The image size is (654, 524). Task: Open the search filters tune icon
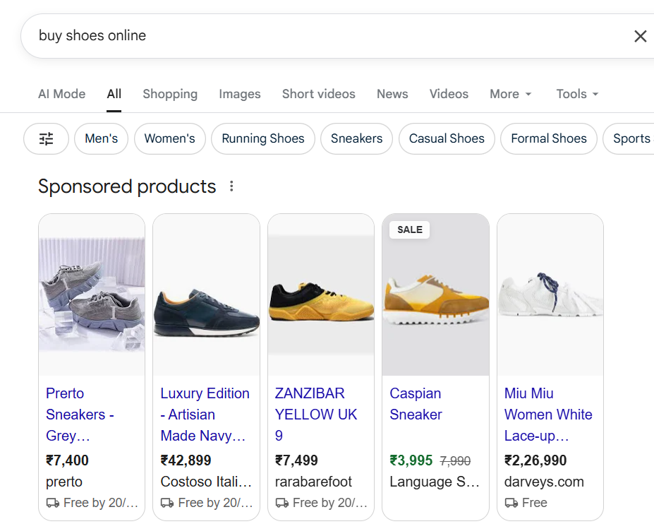pyautogui.click(x=45, y=138)
